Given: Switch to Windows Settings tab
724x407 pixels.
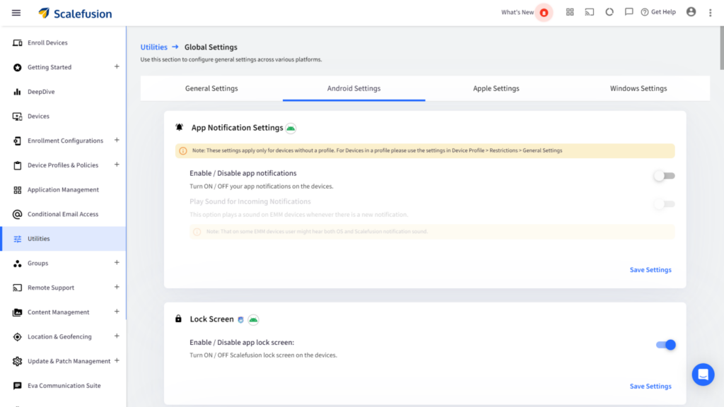Looking at the screenshot, I should [638, 88].
